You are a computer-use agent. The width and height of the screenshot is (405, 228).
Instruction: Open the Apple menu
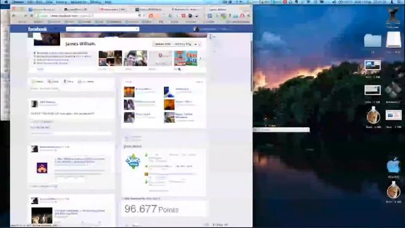click(x=6, y=2)
